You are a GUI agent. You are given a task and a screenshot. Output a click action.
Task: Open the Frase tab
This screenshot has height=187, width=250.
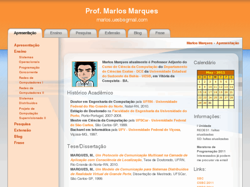coord(160,33)
